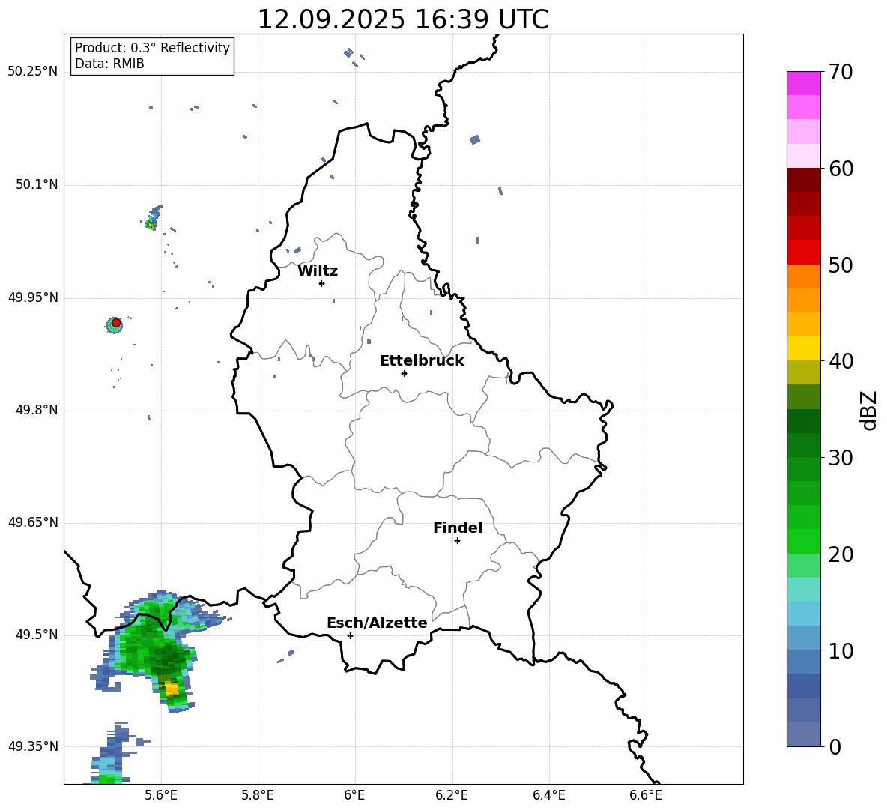
Task: Click the colorbar 70 tick label
Action: [x=841, y=72]
